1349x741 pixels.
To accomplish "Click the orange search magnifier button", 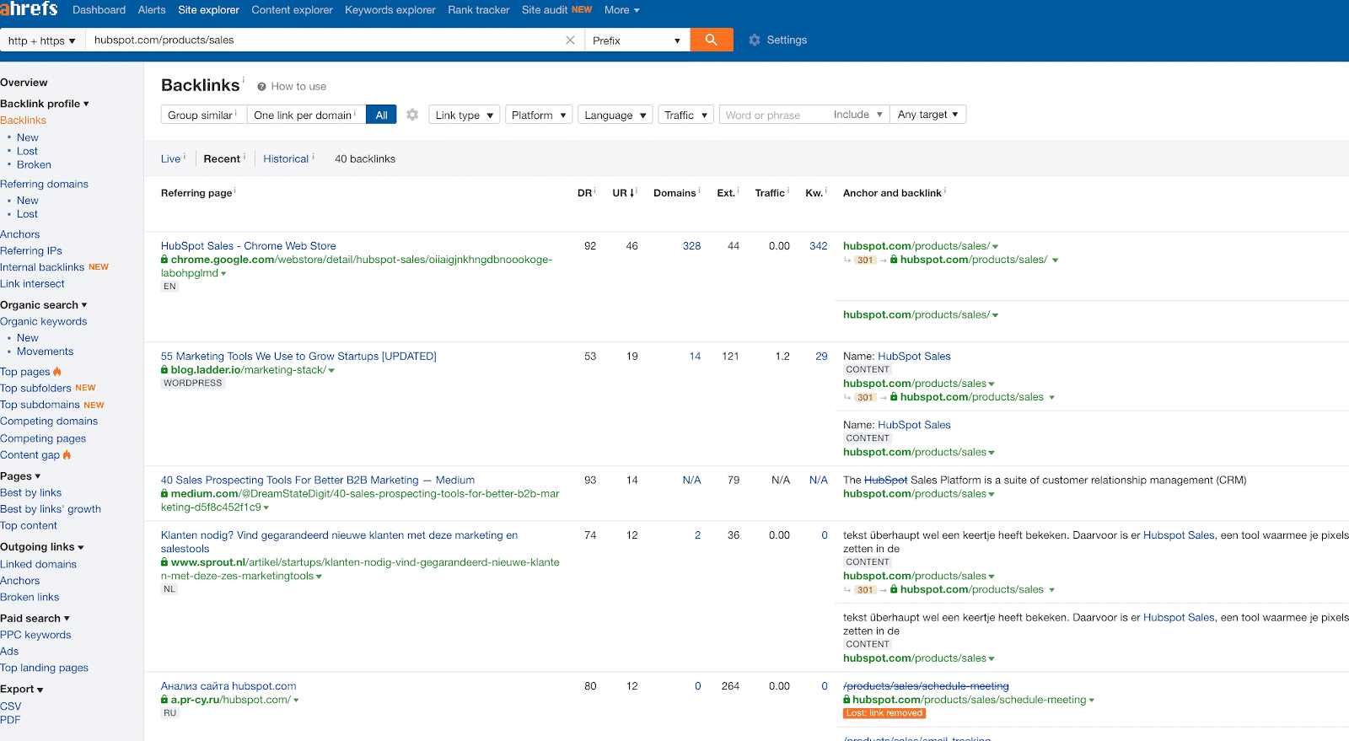I will click(x=711, y=40).
